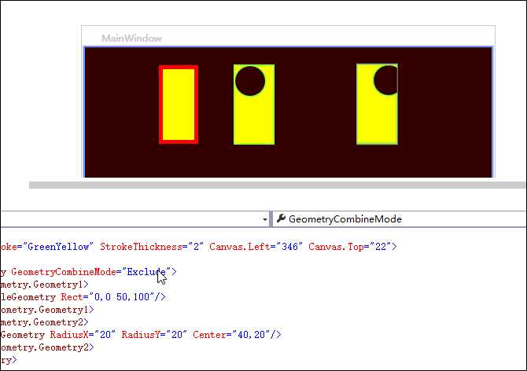Click the designer horizontal scrollbar
527x371 pixels.
tap(277, 185)
